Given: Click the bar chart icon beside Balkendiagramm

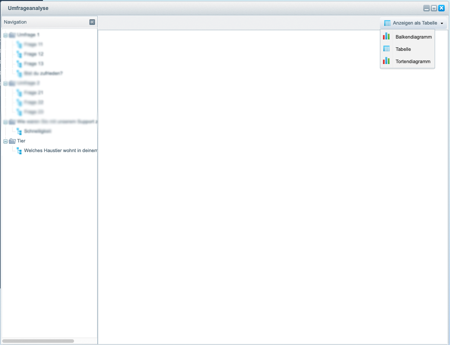Looking at the screenshot, I should [386, 37].
